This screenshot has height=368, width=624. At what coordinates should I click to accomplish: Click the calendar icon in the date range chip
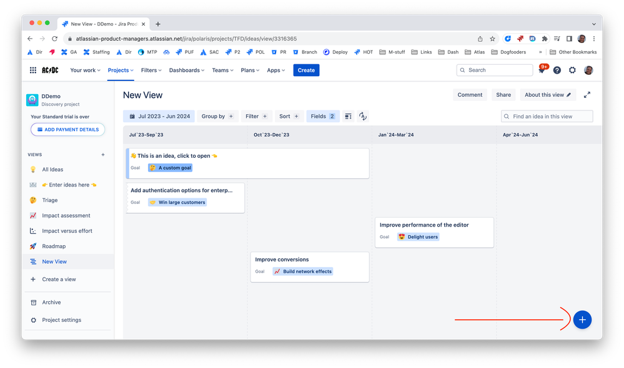click(x=132, y=117)
